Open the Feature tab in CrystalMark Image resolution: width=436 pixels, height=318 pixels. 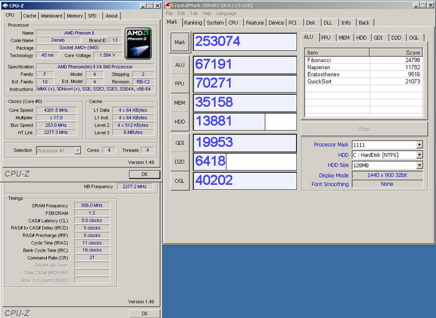pyautogui.click(x=255, y=23)
